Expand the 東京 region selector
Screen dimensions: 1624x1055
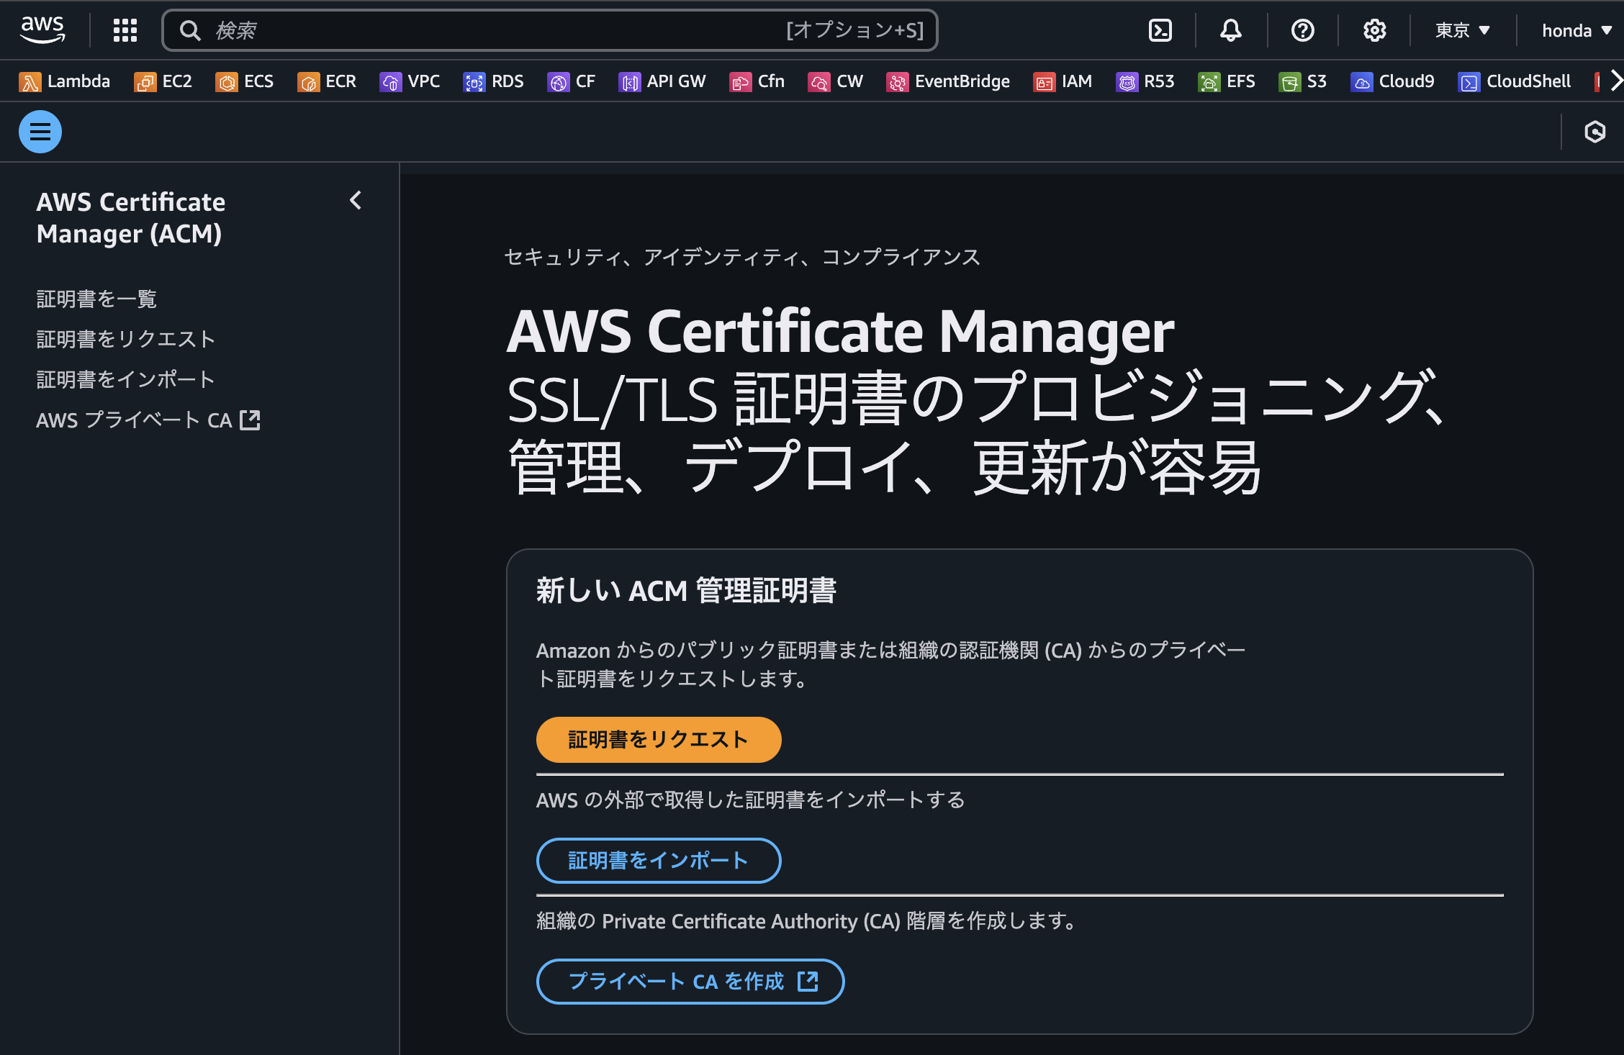(x=1461, y=30)
